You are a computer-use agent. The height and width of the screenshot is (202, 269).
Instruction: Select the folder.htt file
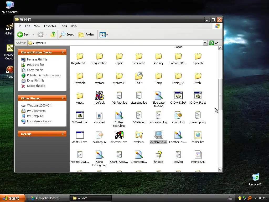click(x=198, y=135)
